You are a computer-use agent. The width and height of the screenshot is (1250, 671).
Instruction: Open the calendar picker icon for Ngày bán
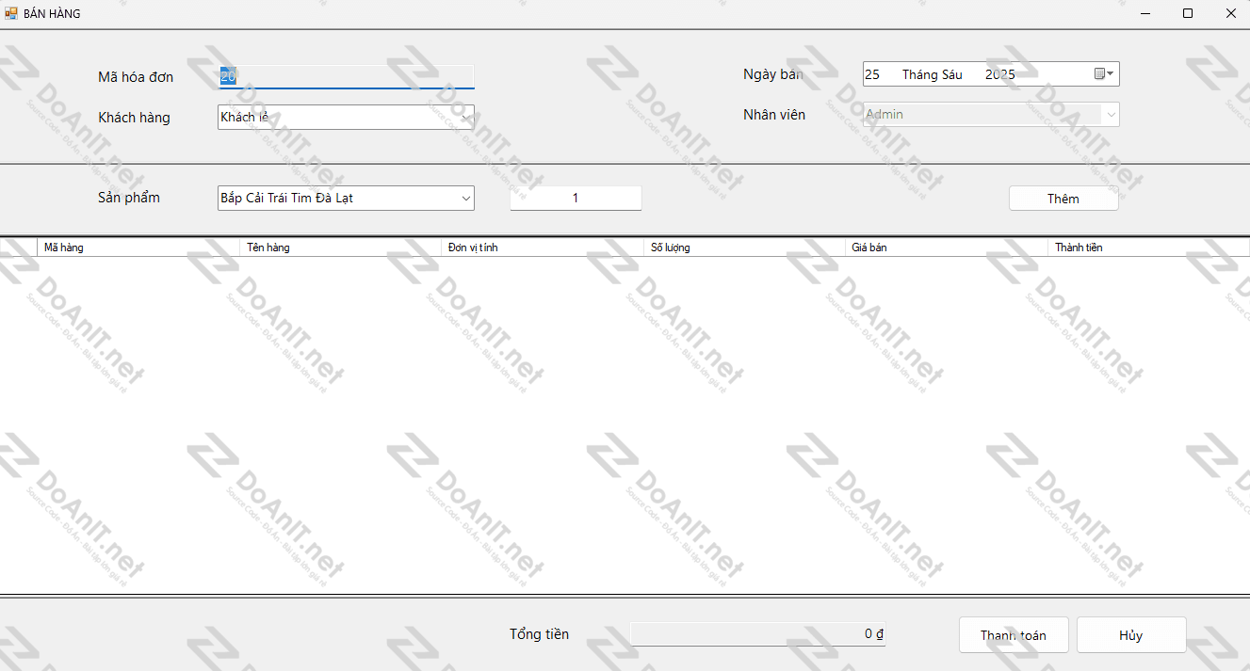pyautogui.click(x=1104, y=74)
